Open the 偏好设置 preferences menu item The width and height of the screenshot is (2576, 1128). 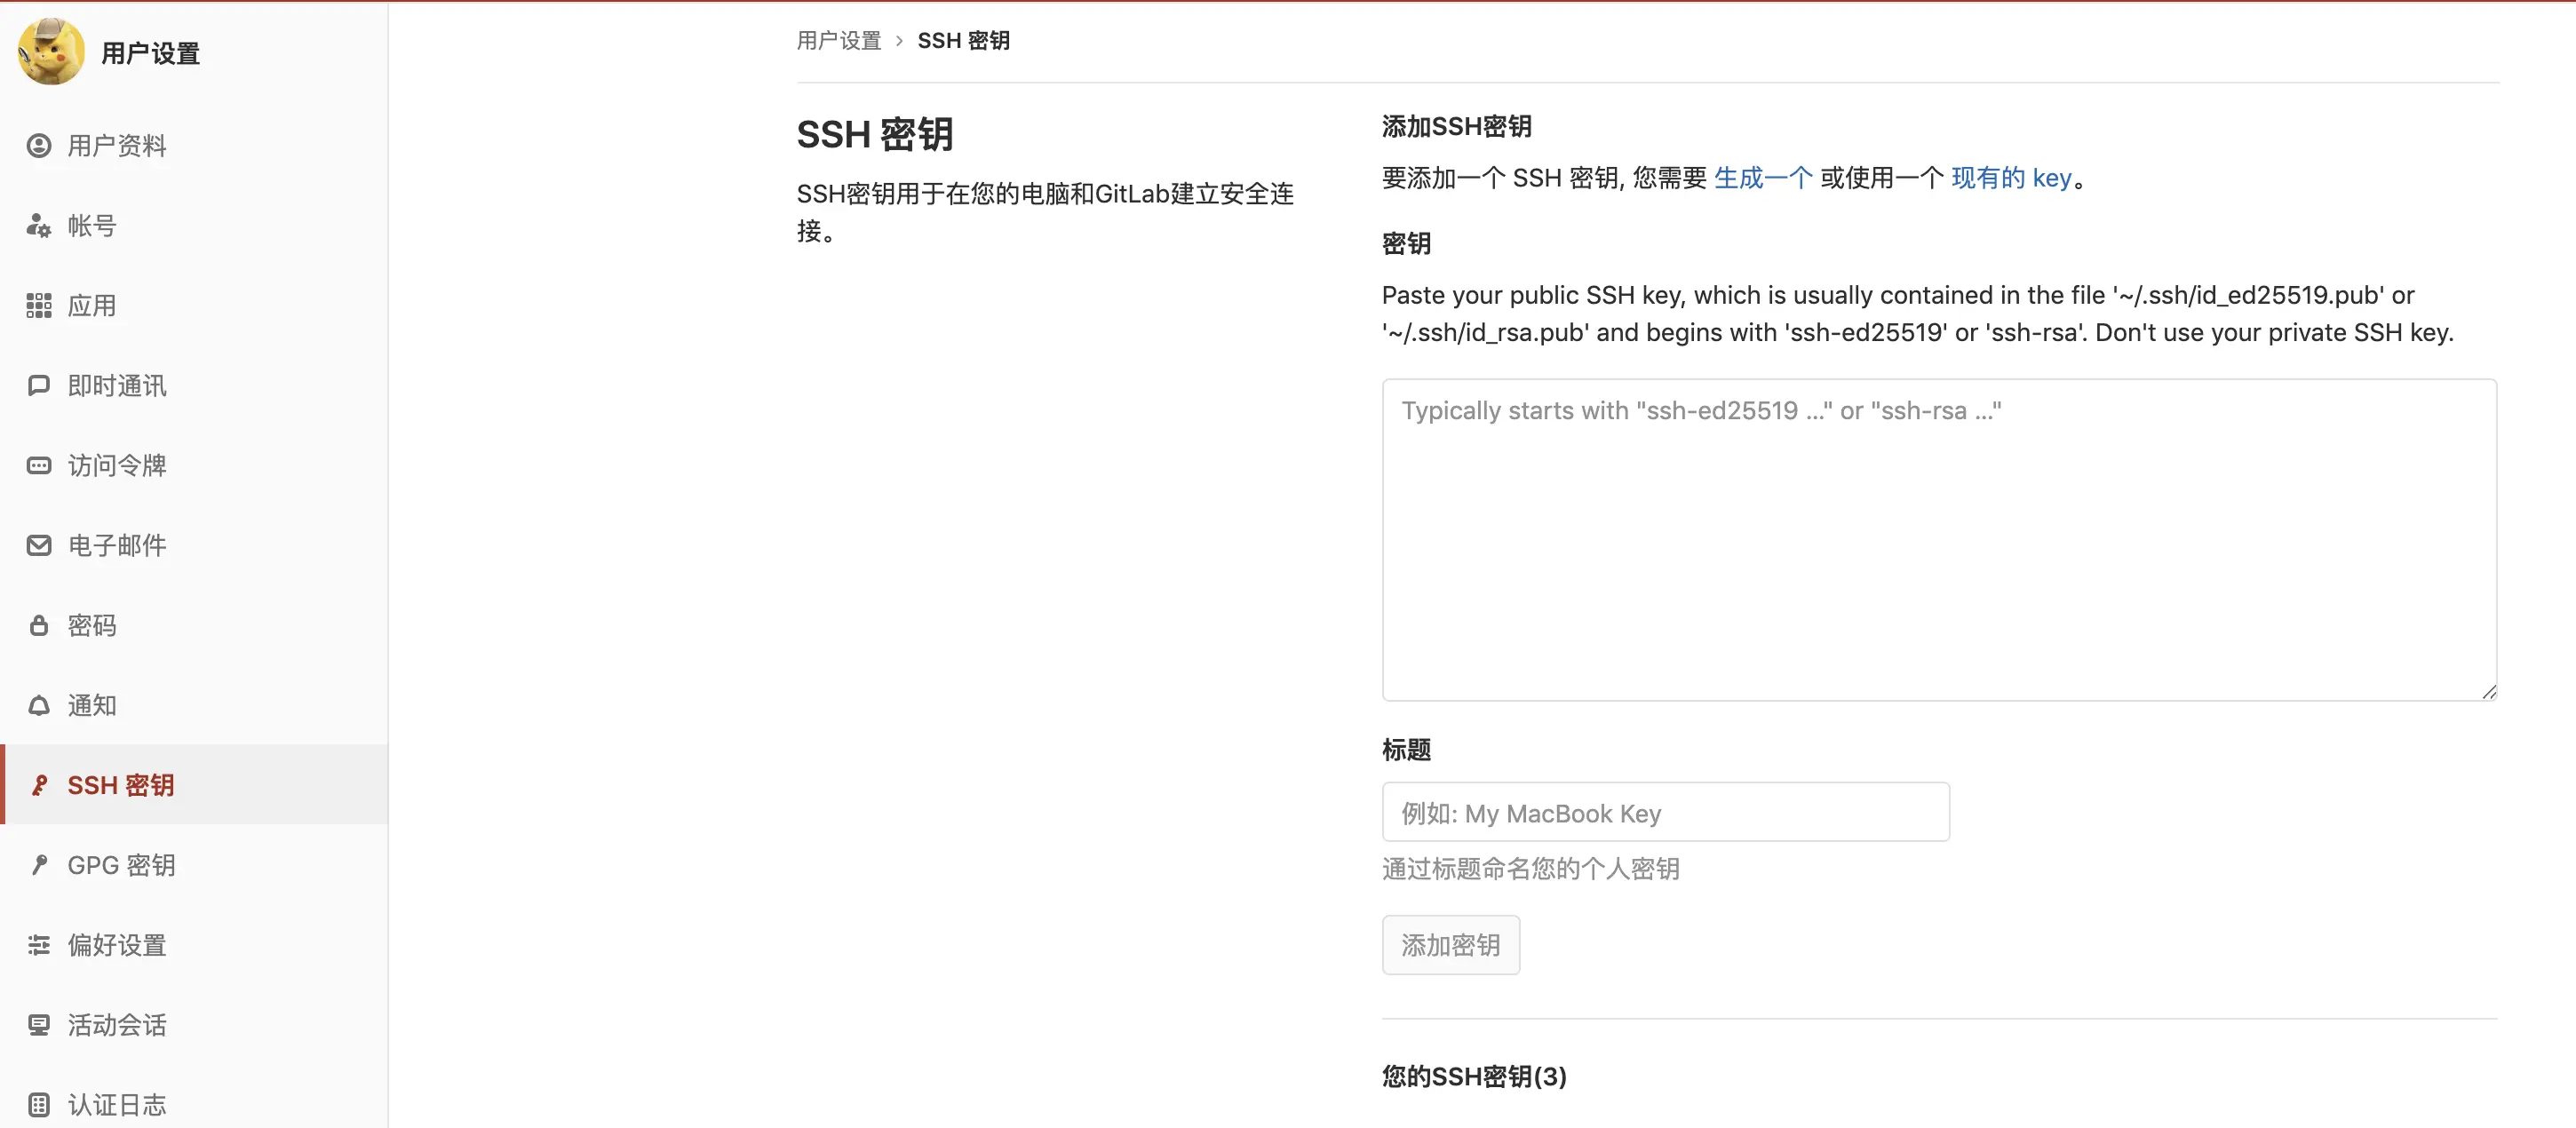pos(116,945)
